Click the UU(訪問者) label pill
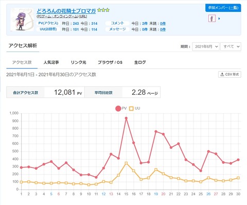 tap(48, 29)
